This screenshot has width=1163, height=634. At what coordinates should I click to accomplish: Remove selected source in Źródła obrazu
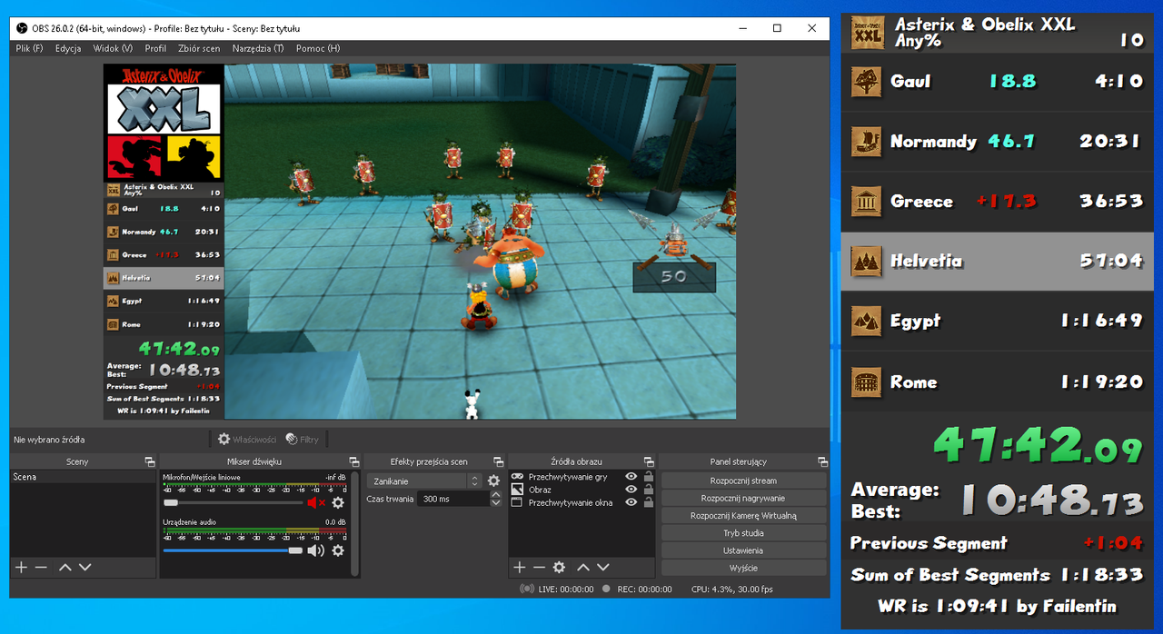coord(539,567)
